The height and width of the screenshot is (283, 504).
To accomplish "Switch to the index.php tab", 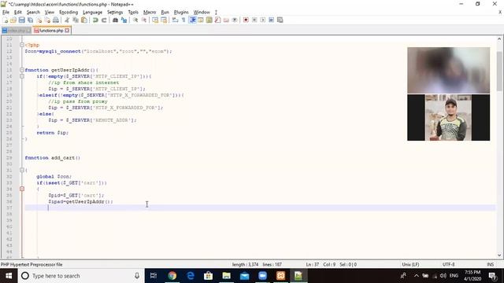I will click(16, 31).
